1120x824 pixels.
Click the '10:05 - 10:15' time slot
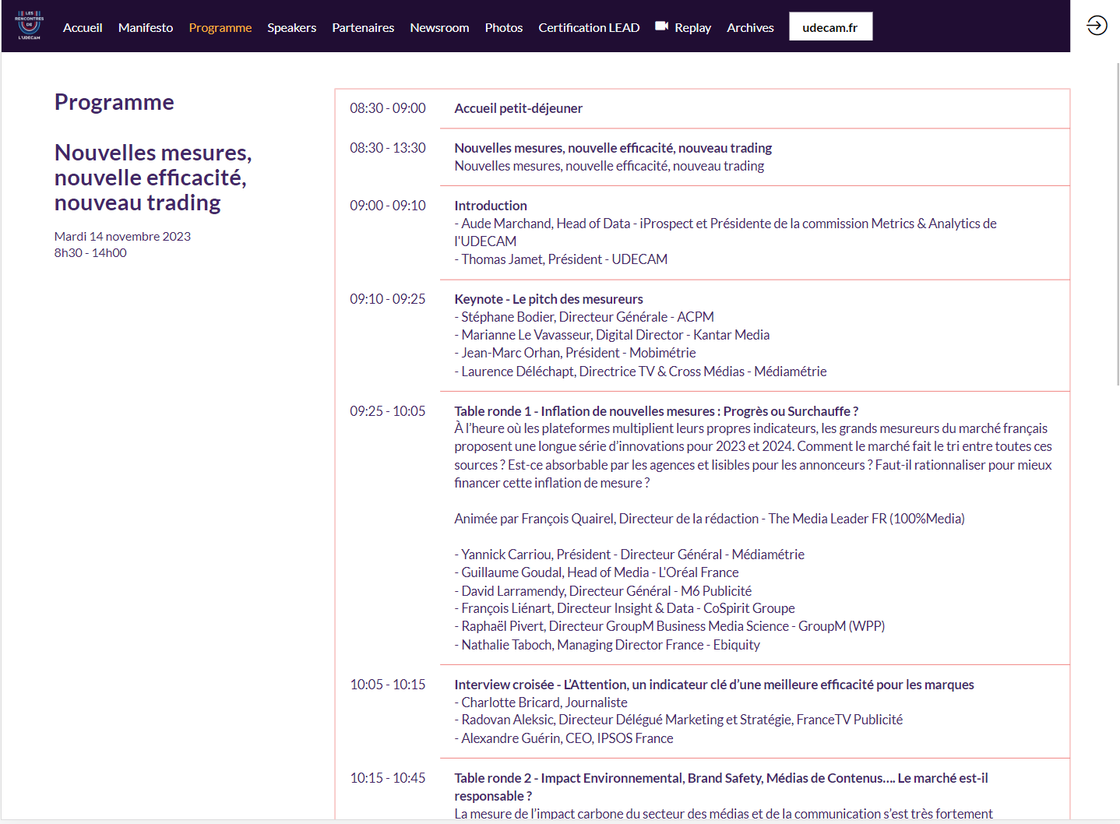[x=388, y=685]
